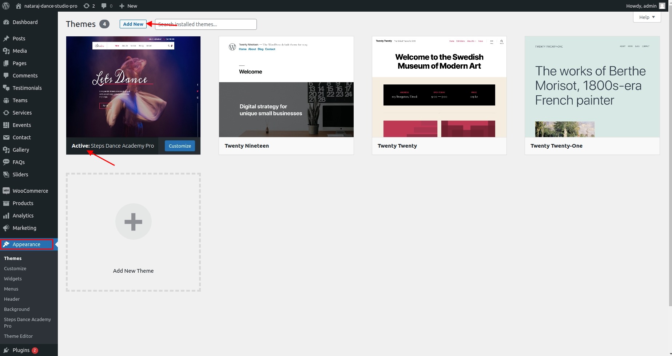Select the Themes submenu link
672x356 pixels.
click(13, 258)
